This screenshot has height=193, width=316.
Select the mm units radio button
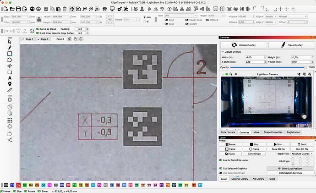click(144, 17)
